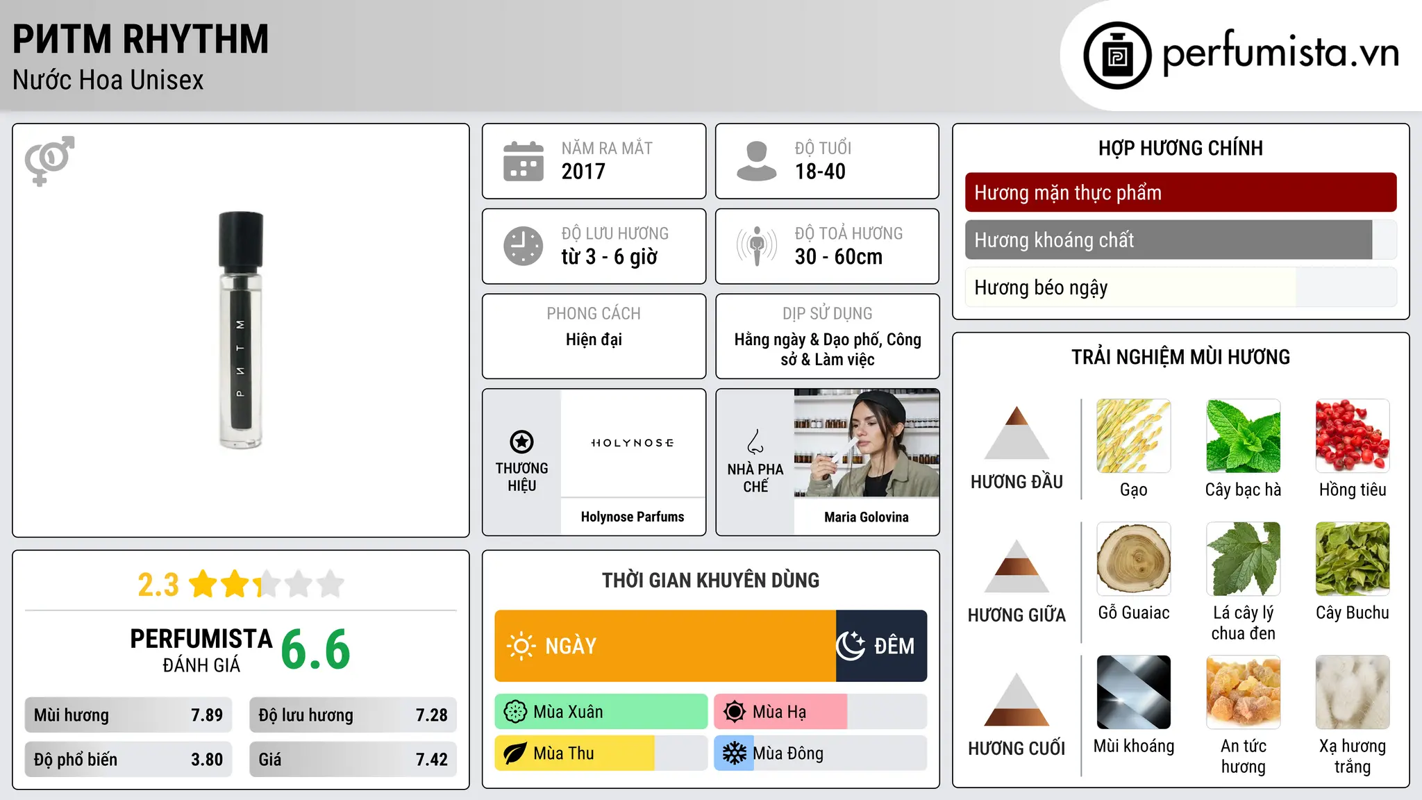Image resolution: width=1422 pixels, height=800 pixels.
Task: Click the Nước Hoa Unisex subtitle
Action: pos(108,80)
